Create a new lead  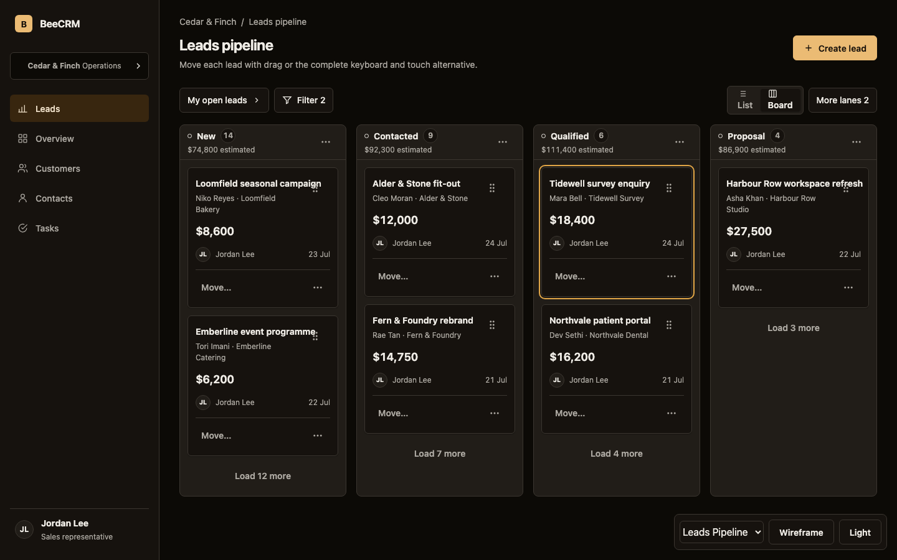tap(835, 48)
